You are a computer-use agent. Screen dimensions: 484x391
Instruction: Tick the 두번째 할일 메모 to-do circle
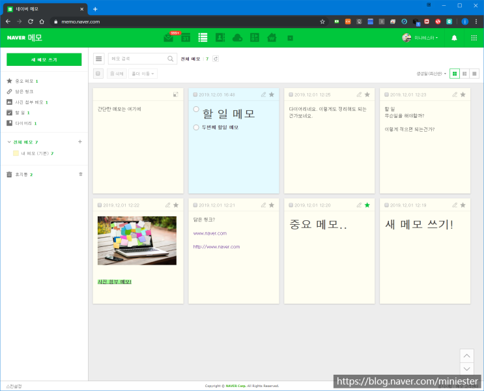(x=196, y=127)
